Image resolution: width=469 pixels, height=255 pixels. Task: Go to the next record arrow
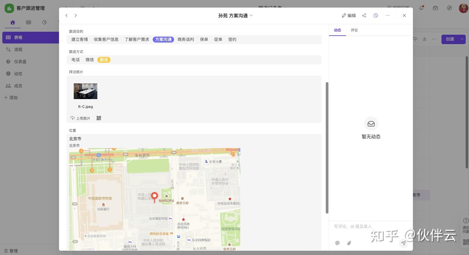(x=76, y=15)
